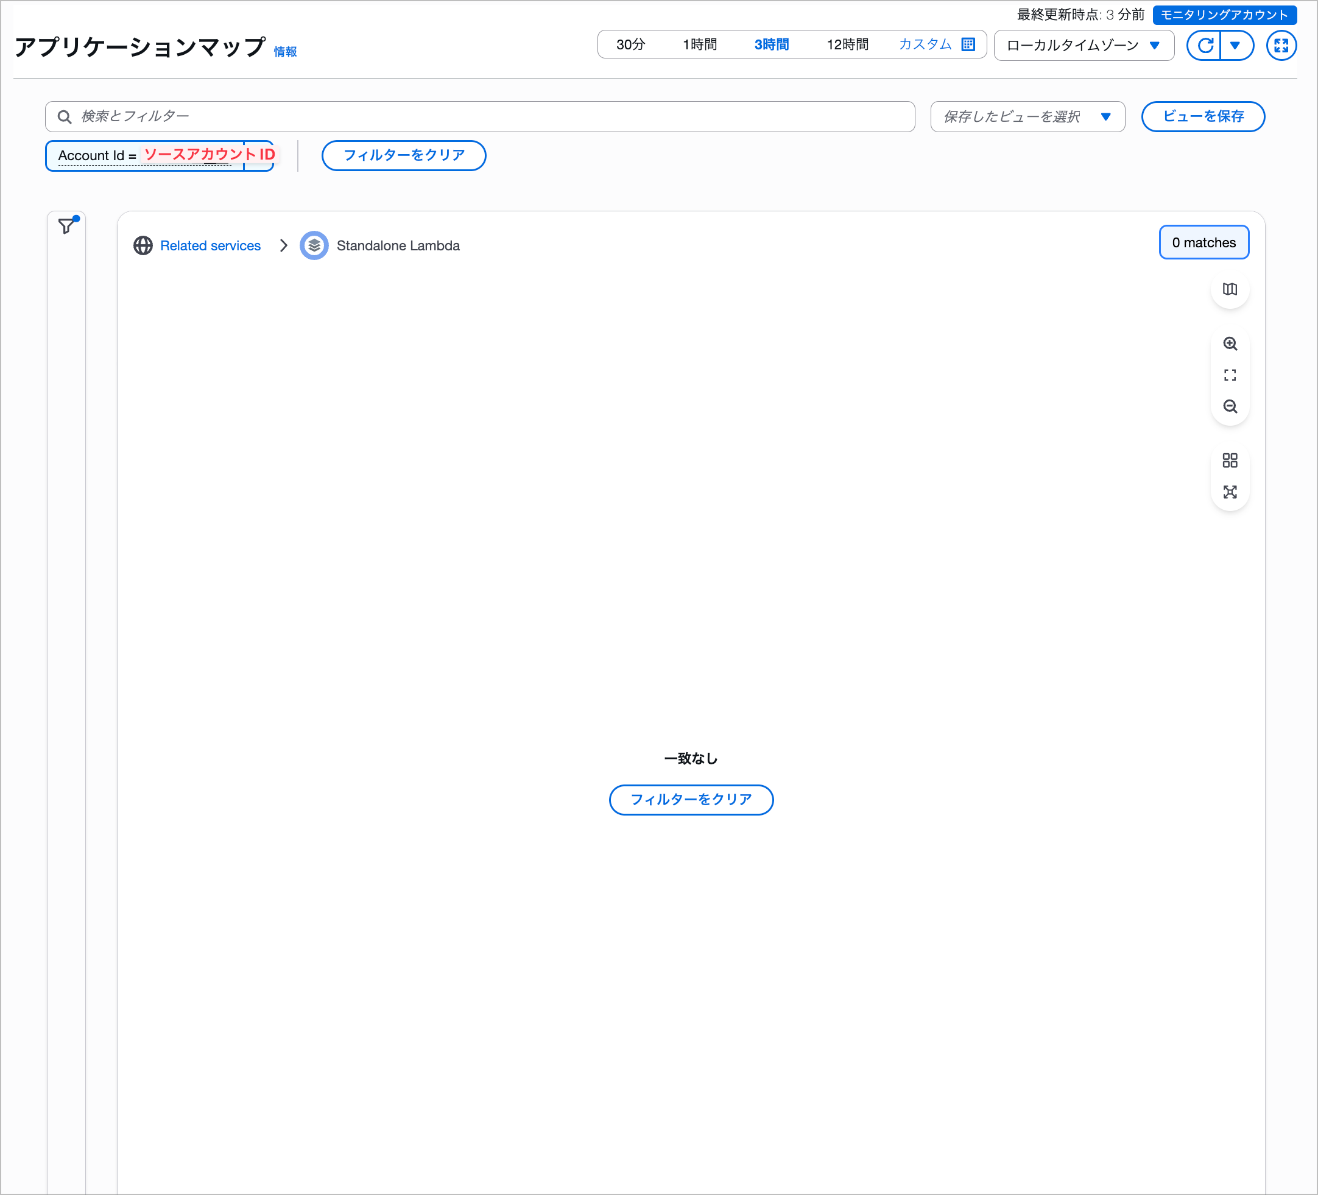1318x1195 pixels.
Task: Open the 情報 link next to the title
Action: [284, 51]
